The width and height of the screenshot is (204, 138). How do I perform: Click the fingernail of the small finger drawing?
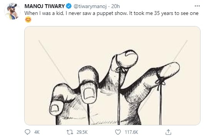point(55,108)
